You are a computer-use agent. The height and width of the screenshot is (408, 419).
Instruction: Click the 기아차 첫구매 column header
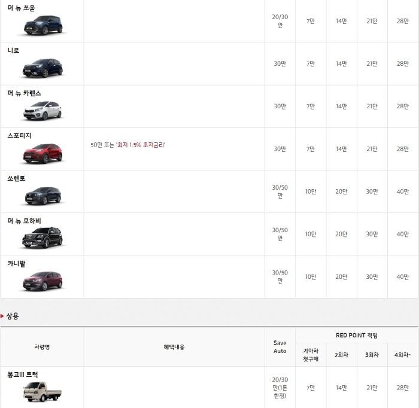[x=311, y=355]
